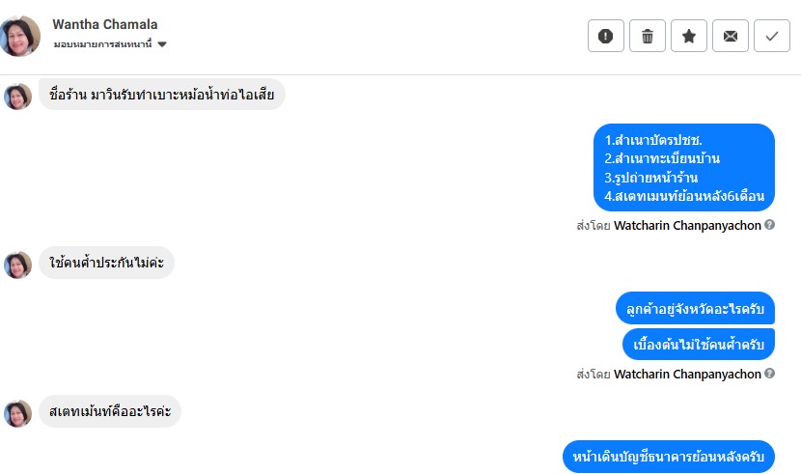Click the ลูกค้าอยู่จังหวัดอะไรครับ message bubble

click(x=695, y=307)
